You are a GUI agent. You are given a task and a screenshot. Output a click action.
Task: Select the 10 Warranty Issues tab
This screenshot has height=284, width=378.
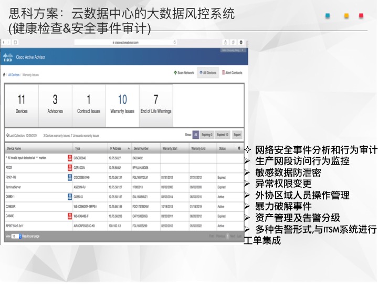(122, 105)
